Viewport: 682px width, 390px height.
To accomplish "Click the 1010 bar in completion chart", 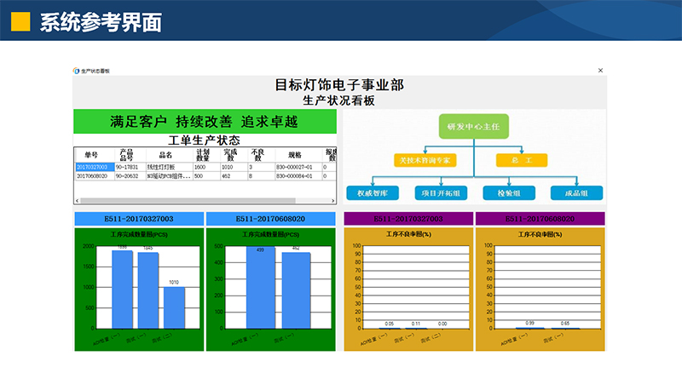I will coord(174,307).
